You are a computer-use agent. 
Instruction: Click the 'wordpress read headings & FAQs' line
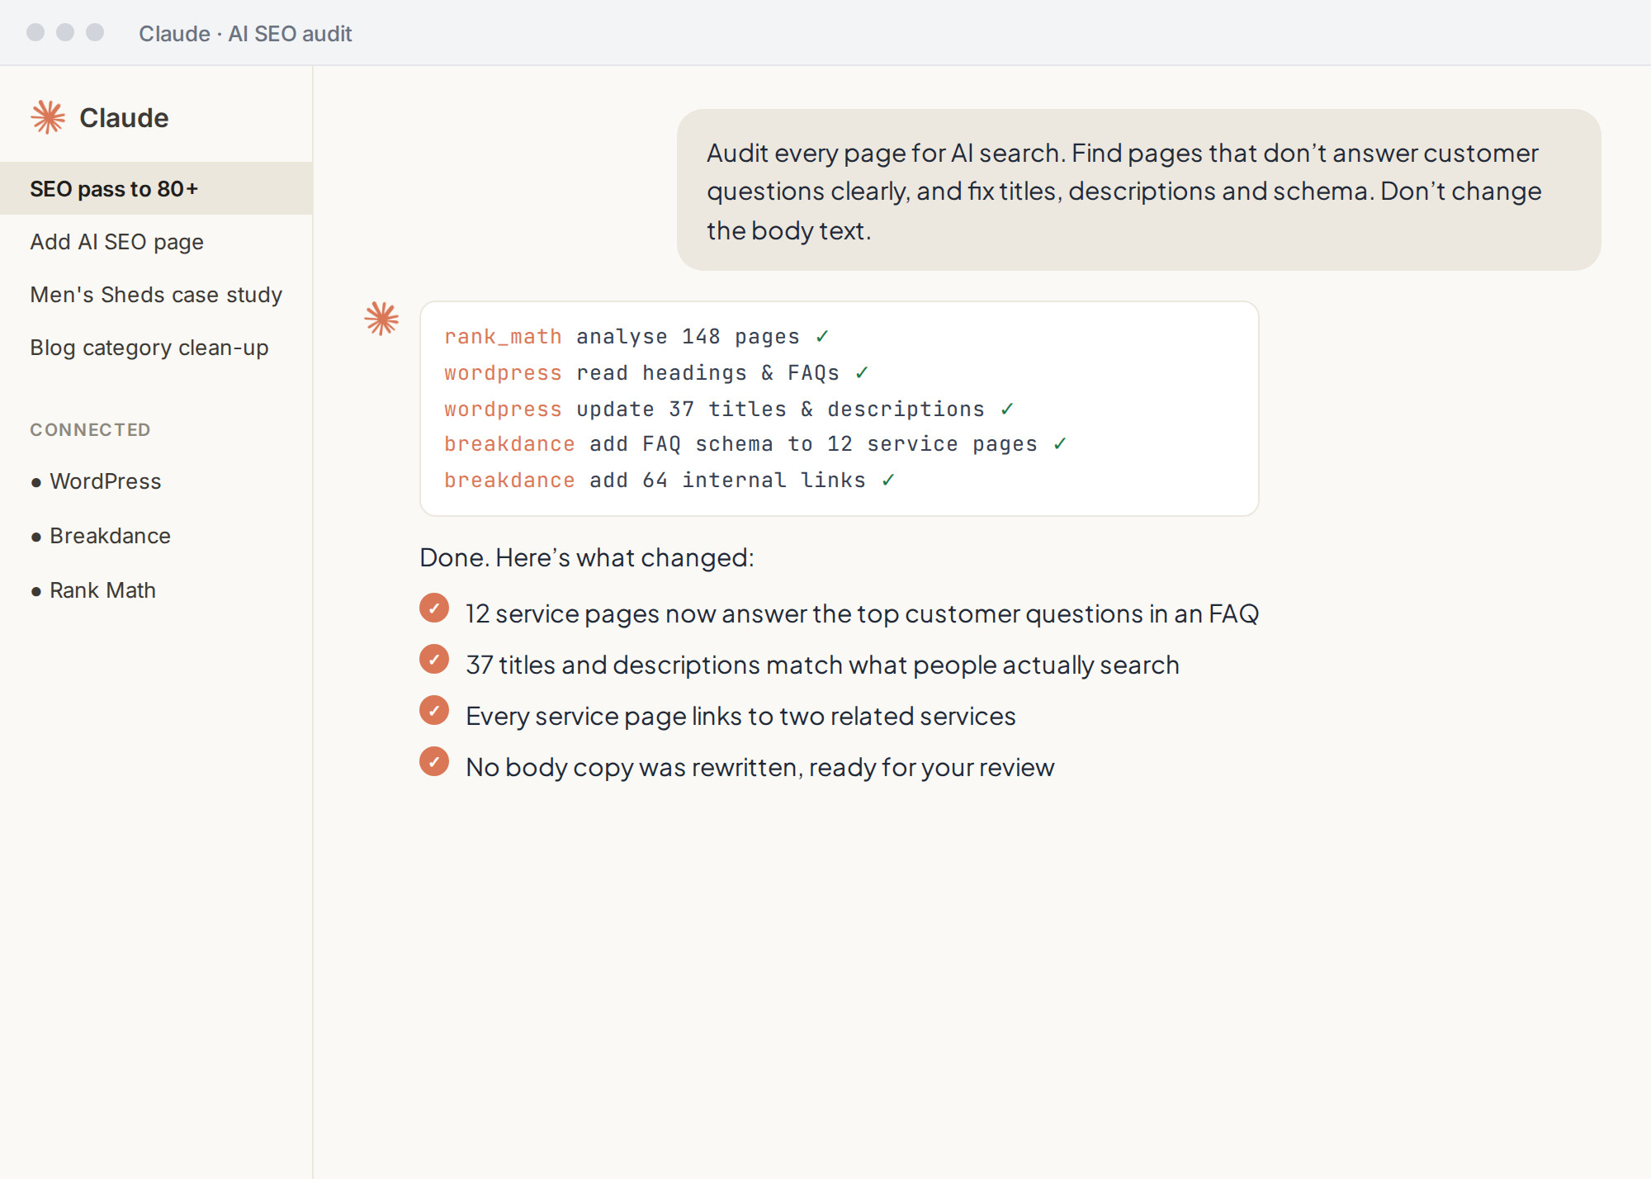(x=656, y=373)
